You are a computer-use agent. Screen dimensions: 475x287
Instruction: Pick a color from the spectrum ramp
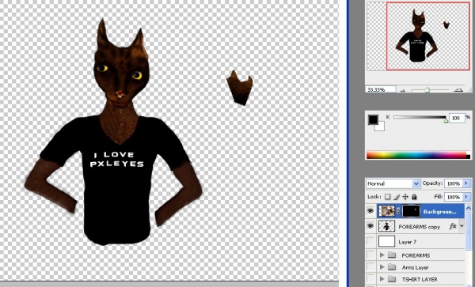[416, 155]
